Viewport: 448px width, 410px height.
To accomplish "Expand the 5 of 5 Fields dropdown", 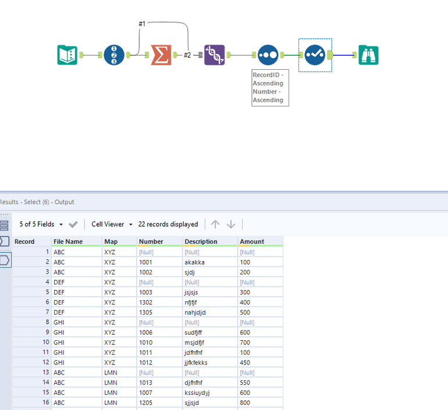I will pyautogui.click(x=40, y=224).
